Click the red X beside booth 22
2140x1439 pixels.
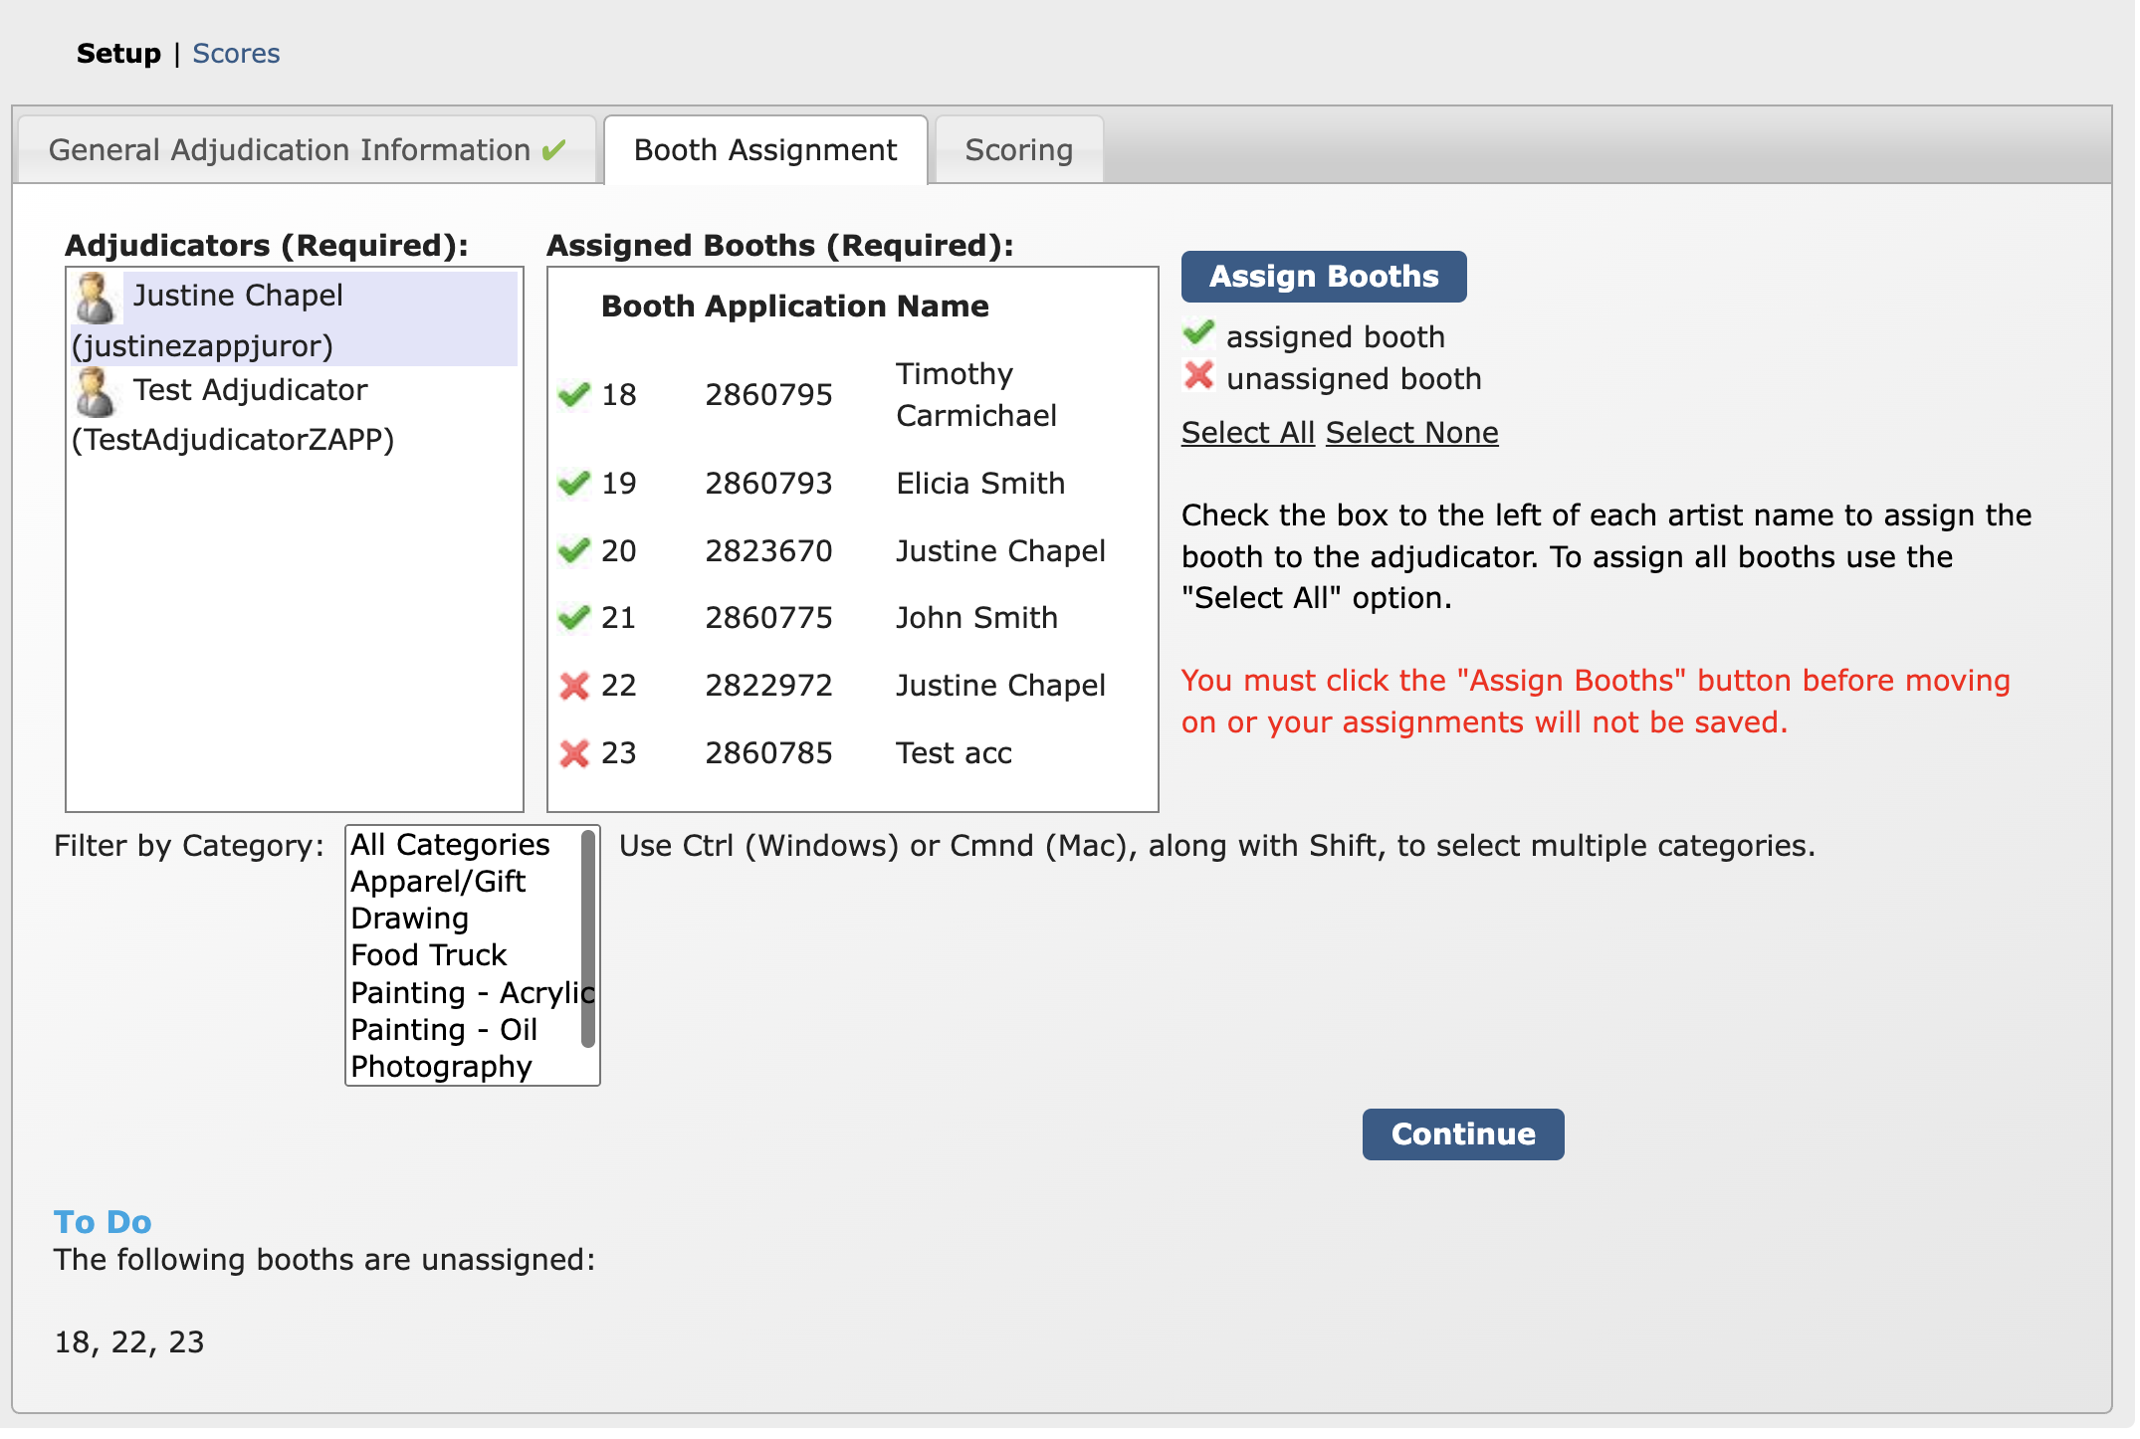[574, 685]
